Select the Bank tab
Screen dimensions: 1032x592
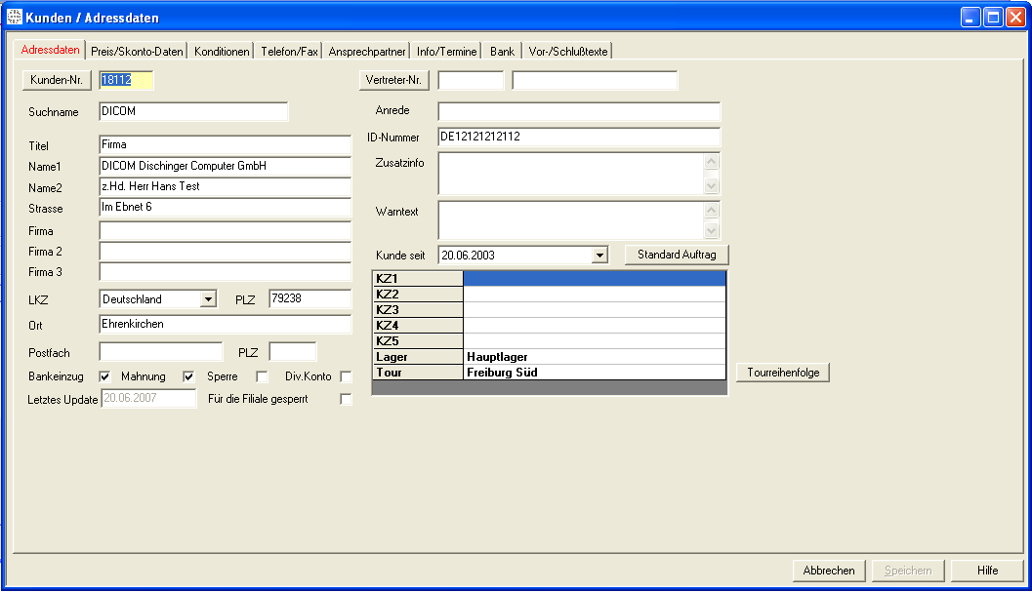tap(502, 52)
